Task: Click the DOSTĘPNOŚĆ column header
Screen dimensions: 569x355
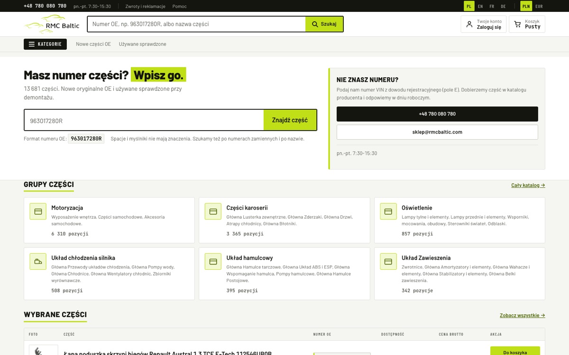Action: click(393, 334)
